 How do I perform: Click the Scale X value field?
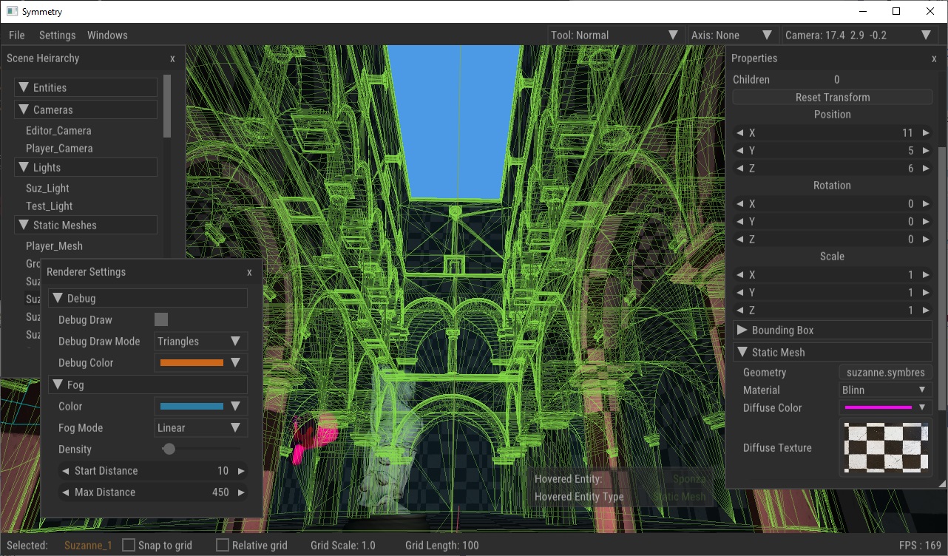(833, 274)
